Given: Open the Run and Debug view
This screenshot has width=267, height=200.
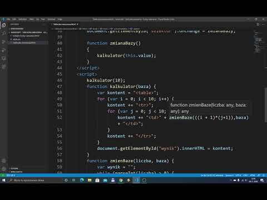Looking at the screenshot, I should click(3, 50).
